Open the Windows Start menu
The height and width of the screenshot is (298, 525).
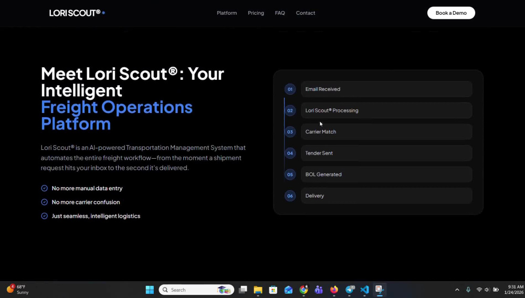150,290
